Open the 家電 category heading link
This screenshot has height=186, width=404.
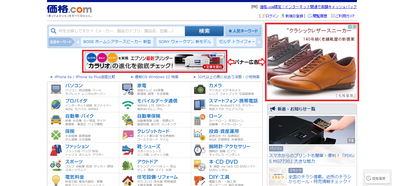[x=142, y=86]
